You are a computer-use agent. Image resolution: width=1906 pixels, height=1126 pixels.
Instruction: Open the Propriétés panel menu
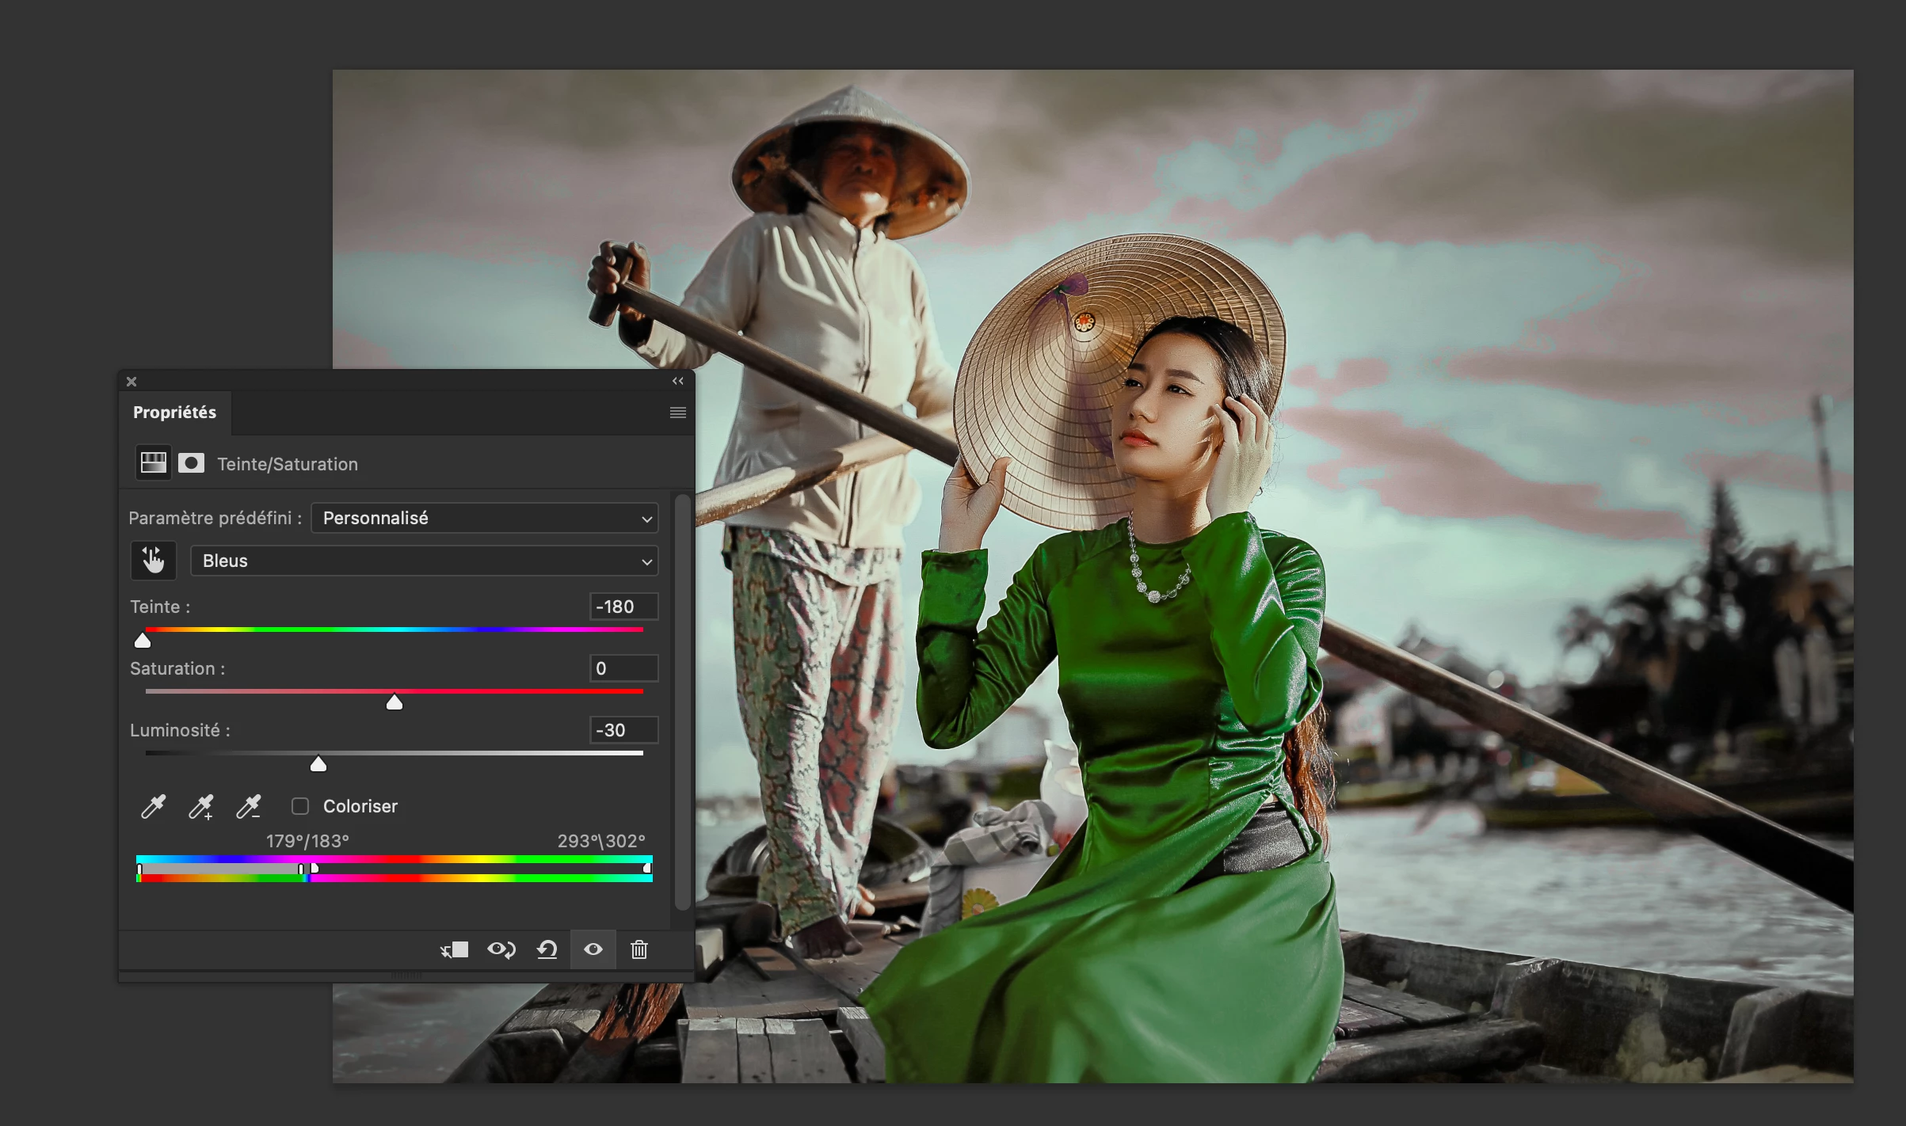point(677,413)
